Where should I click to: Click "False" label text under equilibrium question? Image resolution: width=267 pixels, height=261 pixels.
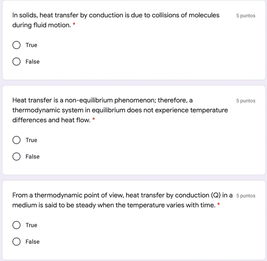(x=33, y=157)
